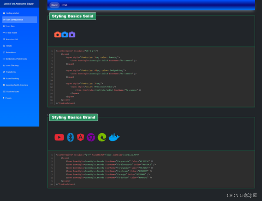The image size is (262, 201).
Task: Click the Angular brand icon
Action: coord(81,137)
